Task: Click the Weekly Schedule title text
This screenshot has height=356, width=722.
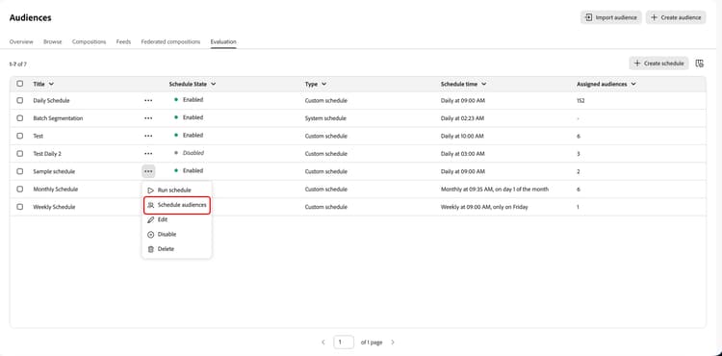Action: (54, 207)
